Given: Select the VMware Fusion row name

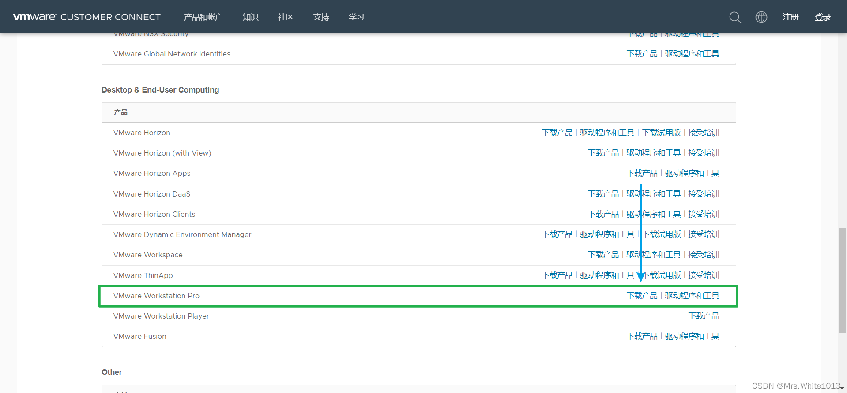Looking at the screenshot, I should click(x=139, y=336).
